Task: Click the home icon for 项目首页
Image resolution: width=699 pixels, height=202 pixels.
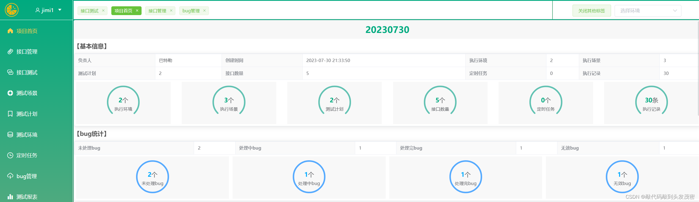Action: click(10, 31)
